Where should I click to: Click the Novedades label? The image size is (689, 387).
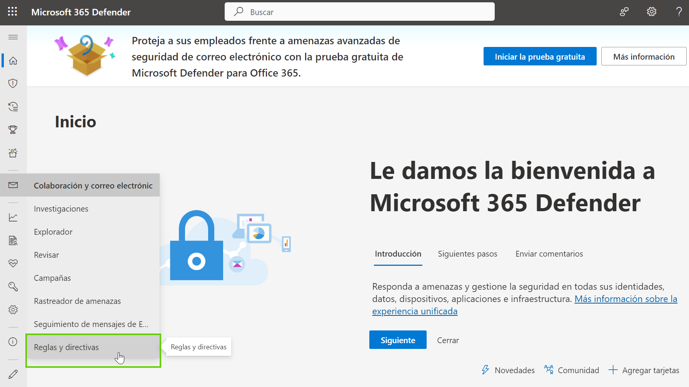[515, 370]
